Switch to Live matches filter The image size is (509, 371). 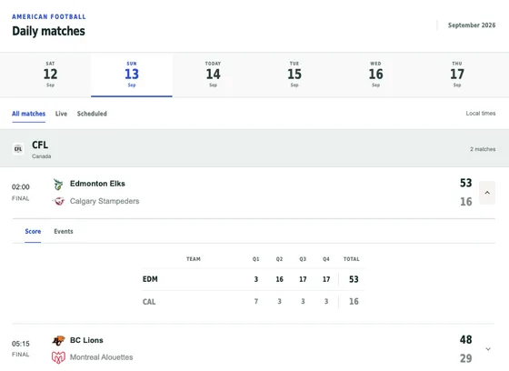pos(61,114)
